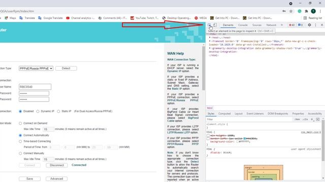Open the #4ACBD6 color swatch

pos(245,139)
